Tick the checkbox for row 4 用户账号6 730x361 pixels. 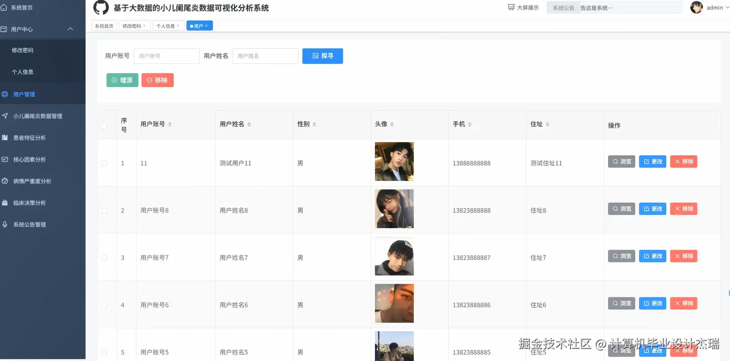point(104,305)
